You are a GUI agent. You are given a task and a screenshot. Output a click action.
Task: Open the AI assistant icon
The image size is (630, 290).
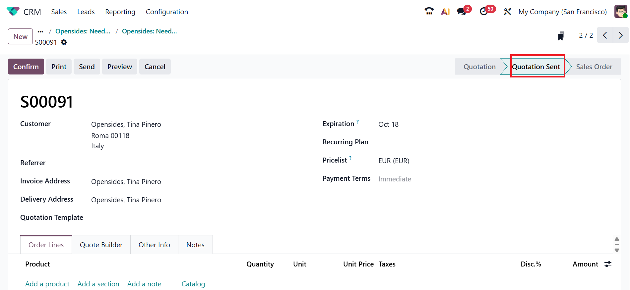[445, 12]
